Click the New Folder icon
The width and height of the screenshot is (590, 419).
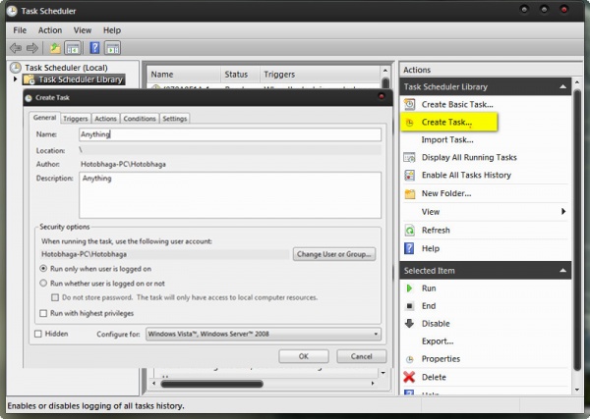click(410, 193)
